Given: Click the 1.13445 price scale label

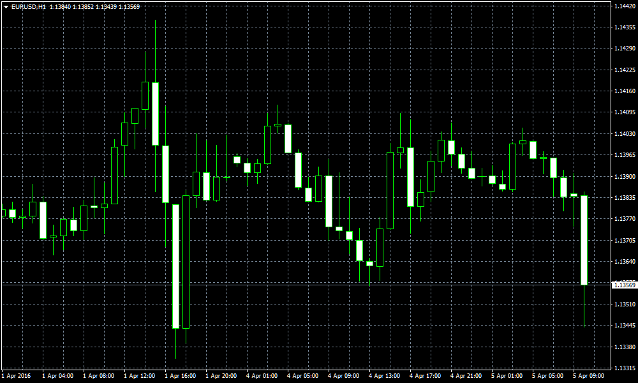Looking at the screenshot, I should coord(625,326).
